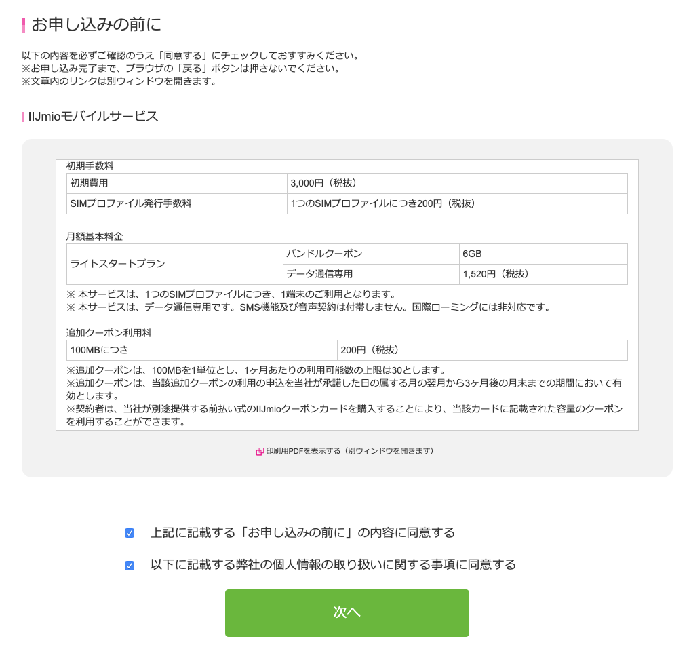Click the 上記に記載する agreement label text
689x645 pixels.
(302, 533)
